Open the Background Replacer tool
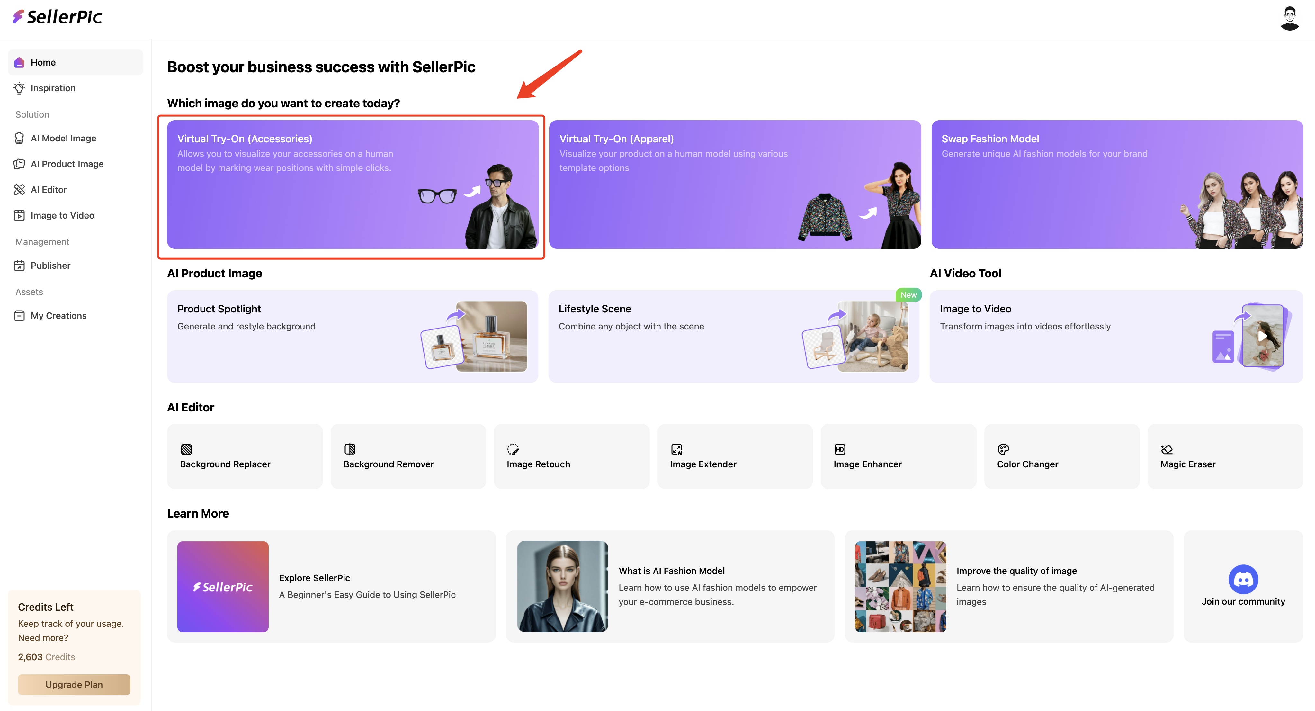The height and width of the screenshot is (711, 1315). [245, 456]
